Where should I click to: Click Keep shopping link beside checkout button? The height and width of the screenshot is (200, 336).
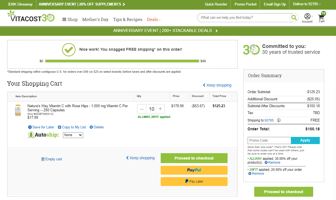[140, 158]
